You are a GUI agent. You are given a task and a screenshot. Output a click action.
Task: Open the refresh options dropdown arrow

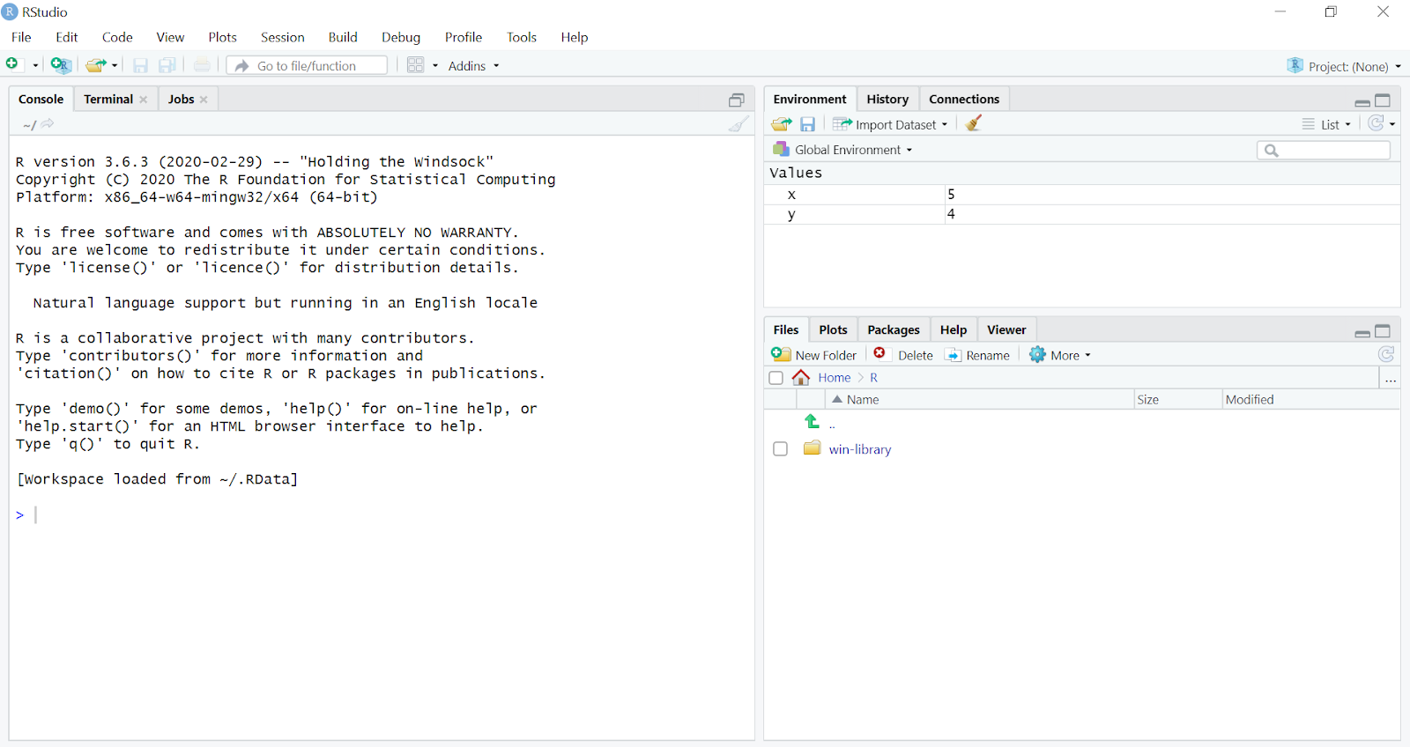[x=1392, y=124]
